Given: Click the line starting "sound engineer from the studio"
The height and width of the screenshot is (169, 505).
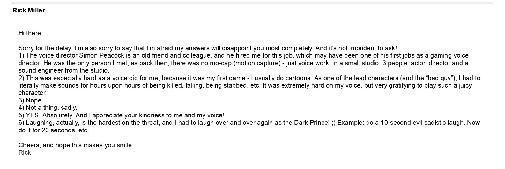Looking at the screenshot, I should point(64,70).
